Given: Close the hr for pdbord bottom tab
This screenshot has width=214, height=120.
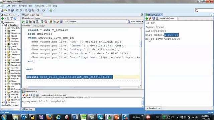Looking at the screenshot, I should [x=159, y=108].
